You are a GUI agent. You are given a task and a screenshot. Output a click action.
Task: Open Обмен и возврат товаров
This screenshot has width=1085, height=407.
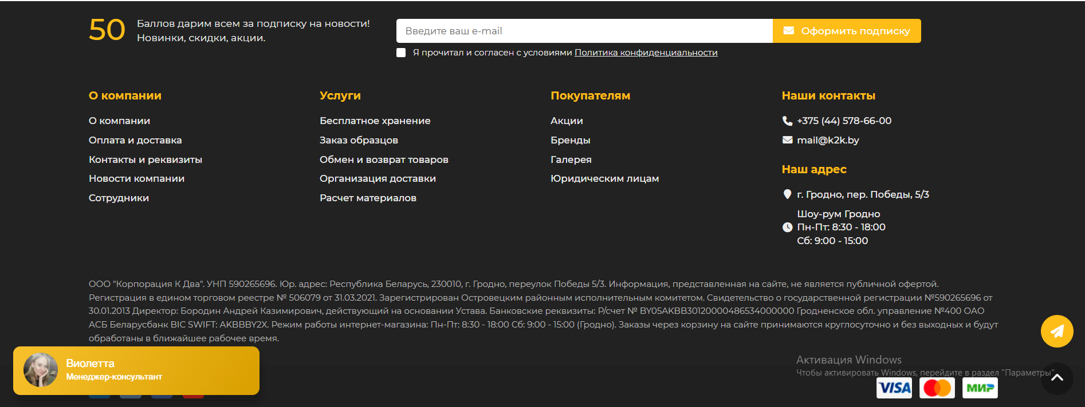pos(384,159)
